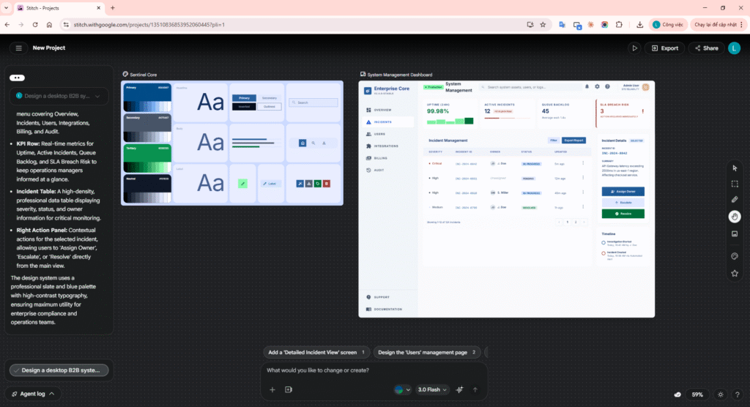Select the pencil edit tool
The image size is (750, 407).
pyautogui.click(x=735, y=199)
